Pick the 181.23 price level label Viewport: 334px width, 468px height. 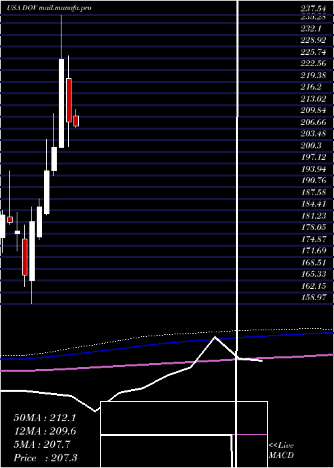(313, 216)
